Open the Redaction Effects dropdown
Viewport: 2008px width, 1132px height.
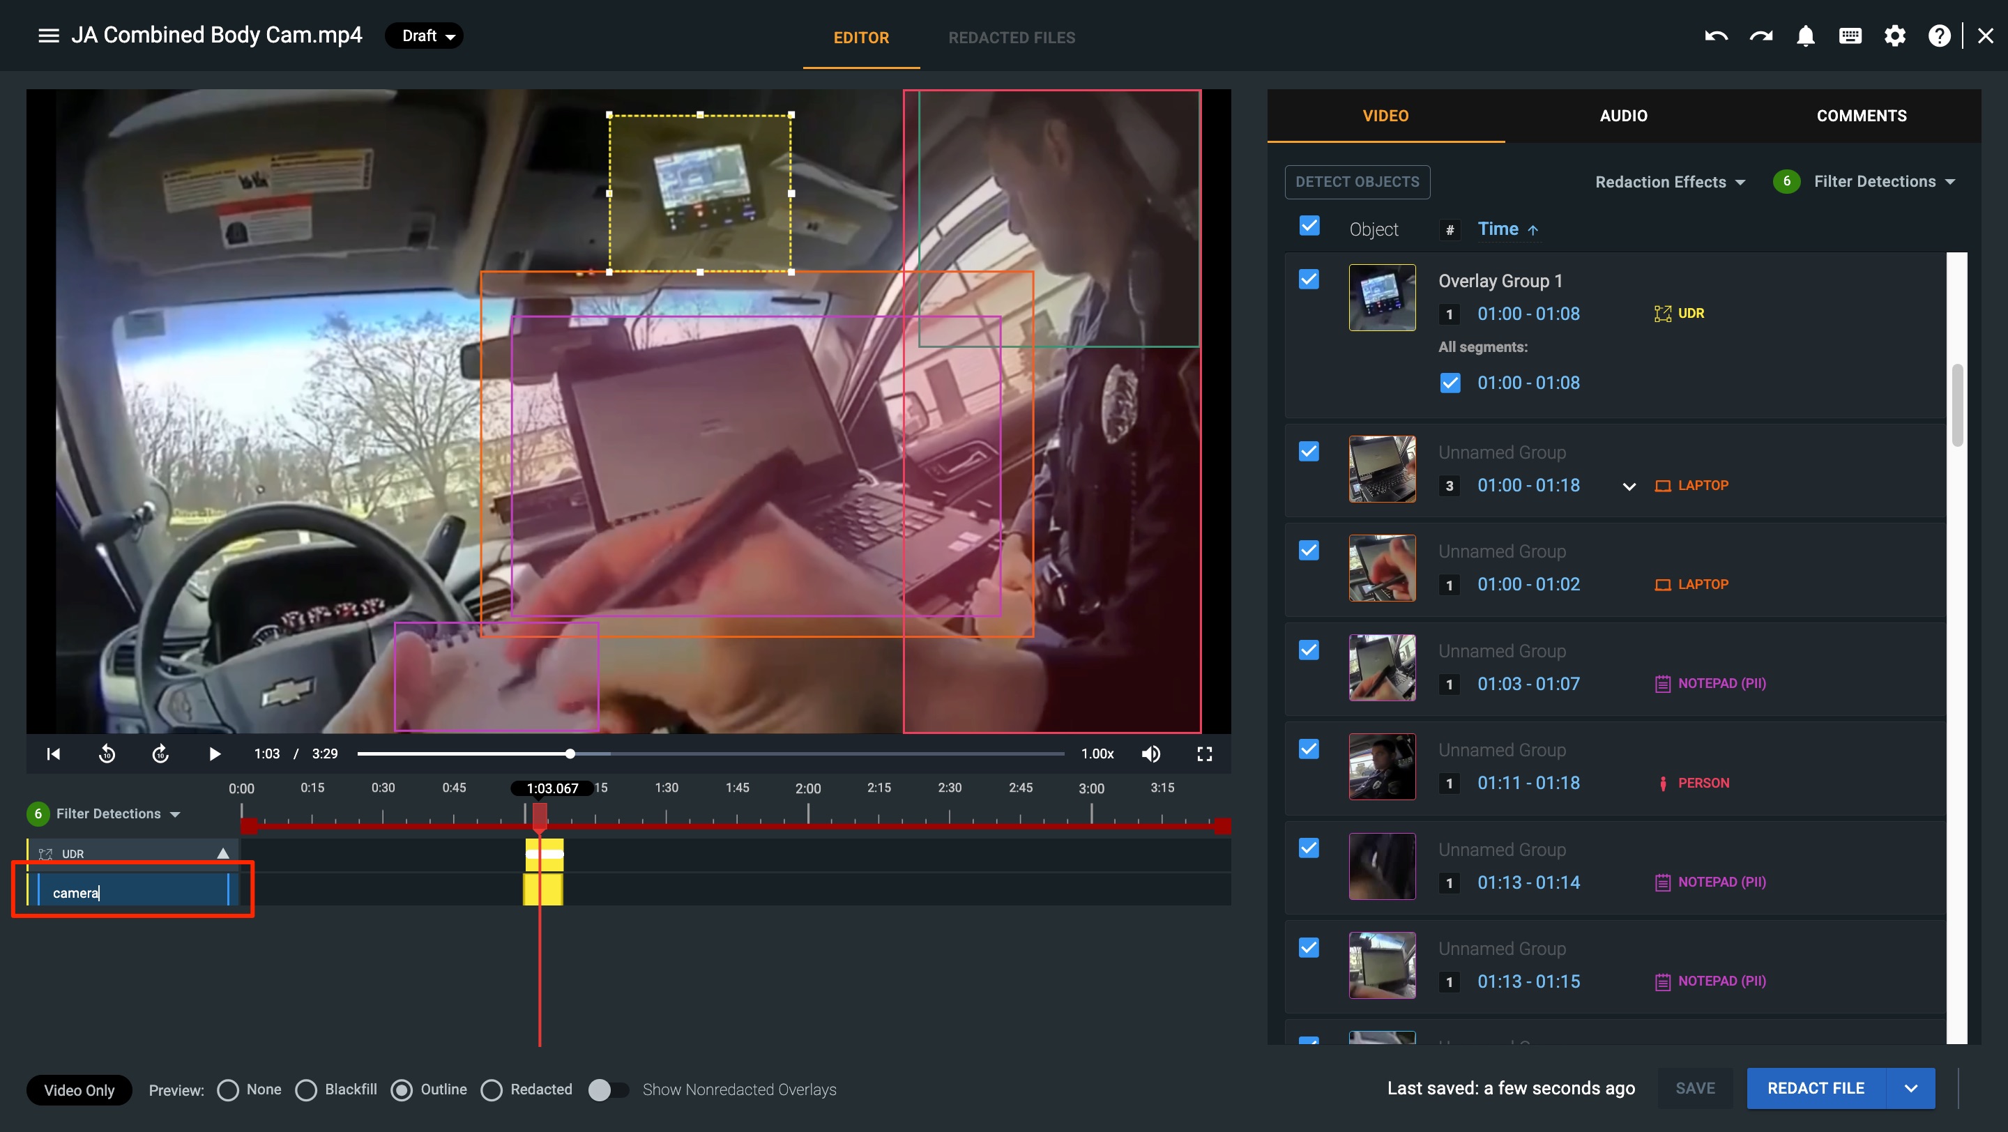point(1670,181)
